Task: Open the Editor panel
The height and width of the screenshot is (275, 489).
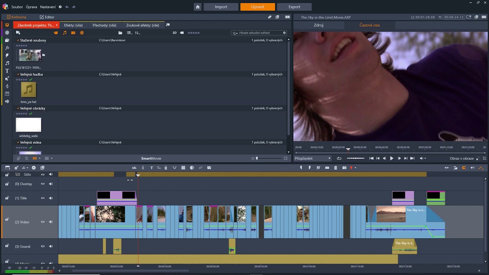Action: [47, 17]
